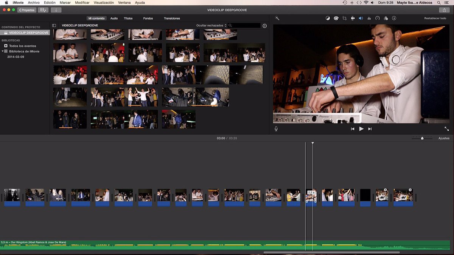Adjust the timeline zoom slider
Image resolution: width=454 pixels, height=255 pixels.
click(422, 138)
